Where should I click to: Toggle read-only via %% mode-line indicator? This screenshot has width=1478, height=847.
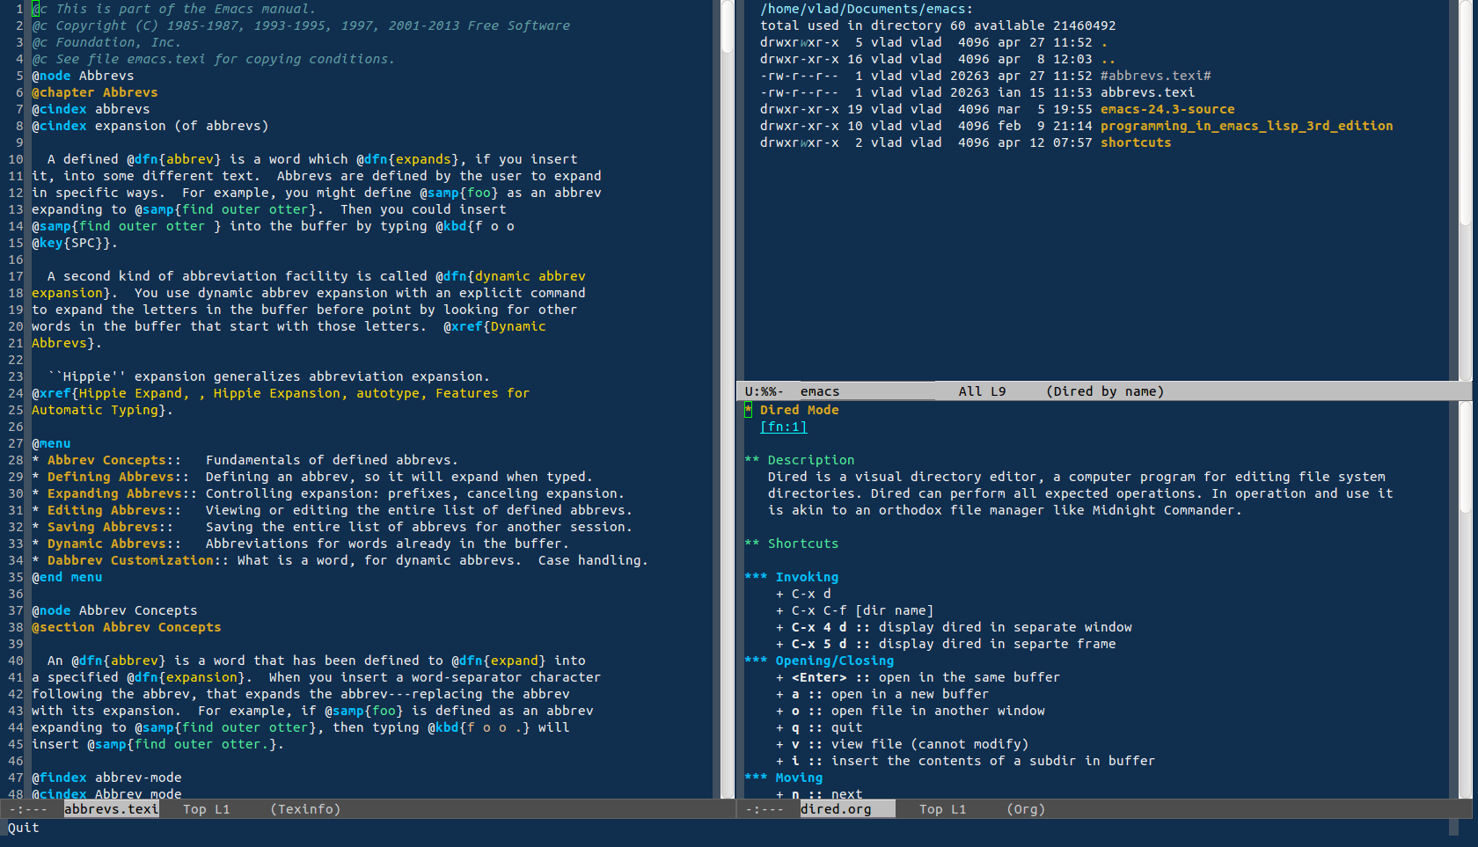click(x=769, y=391)
